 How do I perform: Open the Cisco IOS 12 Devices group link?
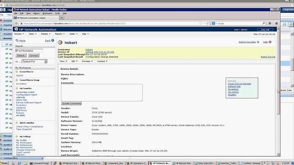pos(239,83)
